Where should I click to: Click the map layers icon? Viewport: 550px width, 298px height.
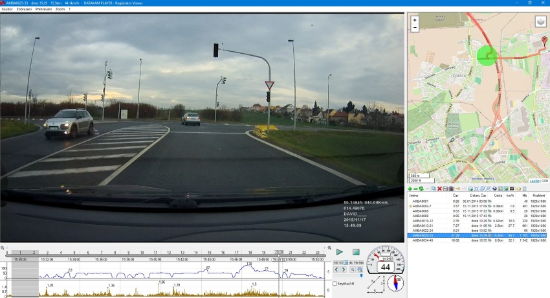point(540,22)
